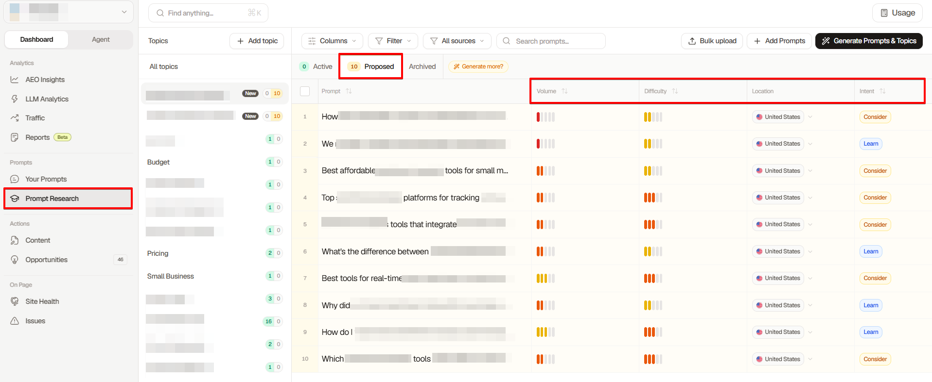Open the Opportunities lightbulb icon
The width and height of the screenshot is (932, 382).
coord(15,260)
